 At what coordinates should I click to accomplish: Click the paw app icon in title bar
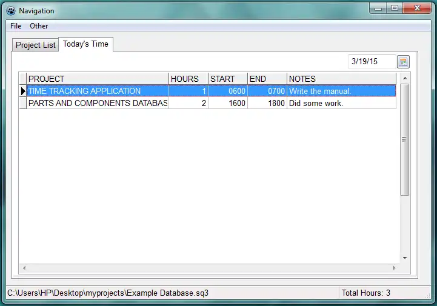(11, 11)
